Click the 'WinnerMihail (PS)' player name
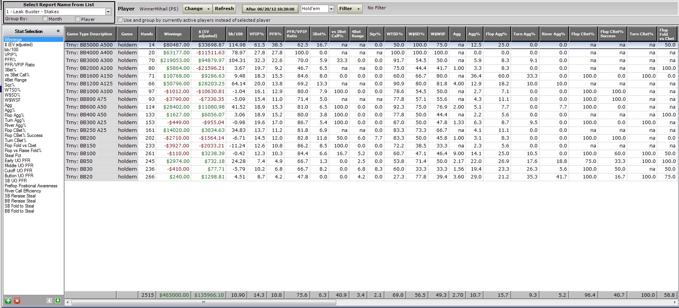This screenshot has height=308, width=679. [159, 9]
